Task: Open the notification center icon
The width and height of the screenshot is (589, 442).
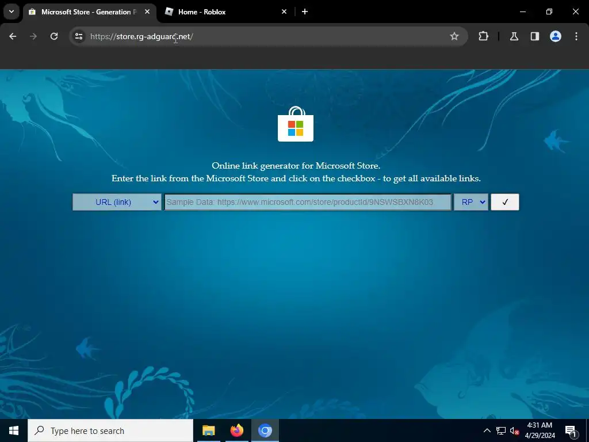Action: click(x=571, y=430)
